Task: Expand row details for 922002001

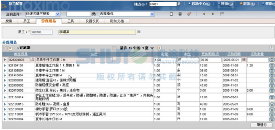Action: [5, 80]
